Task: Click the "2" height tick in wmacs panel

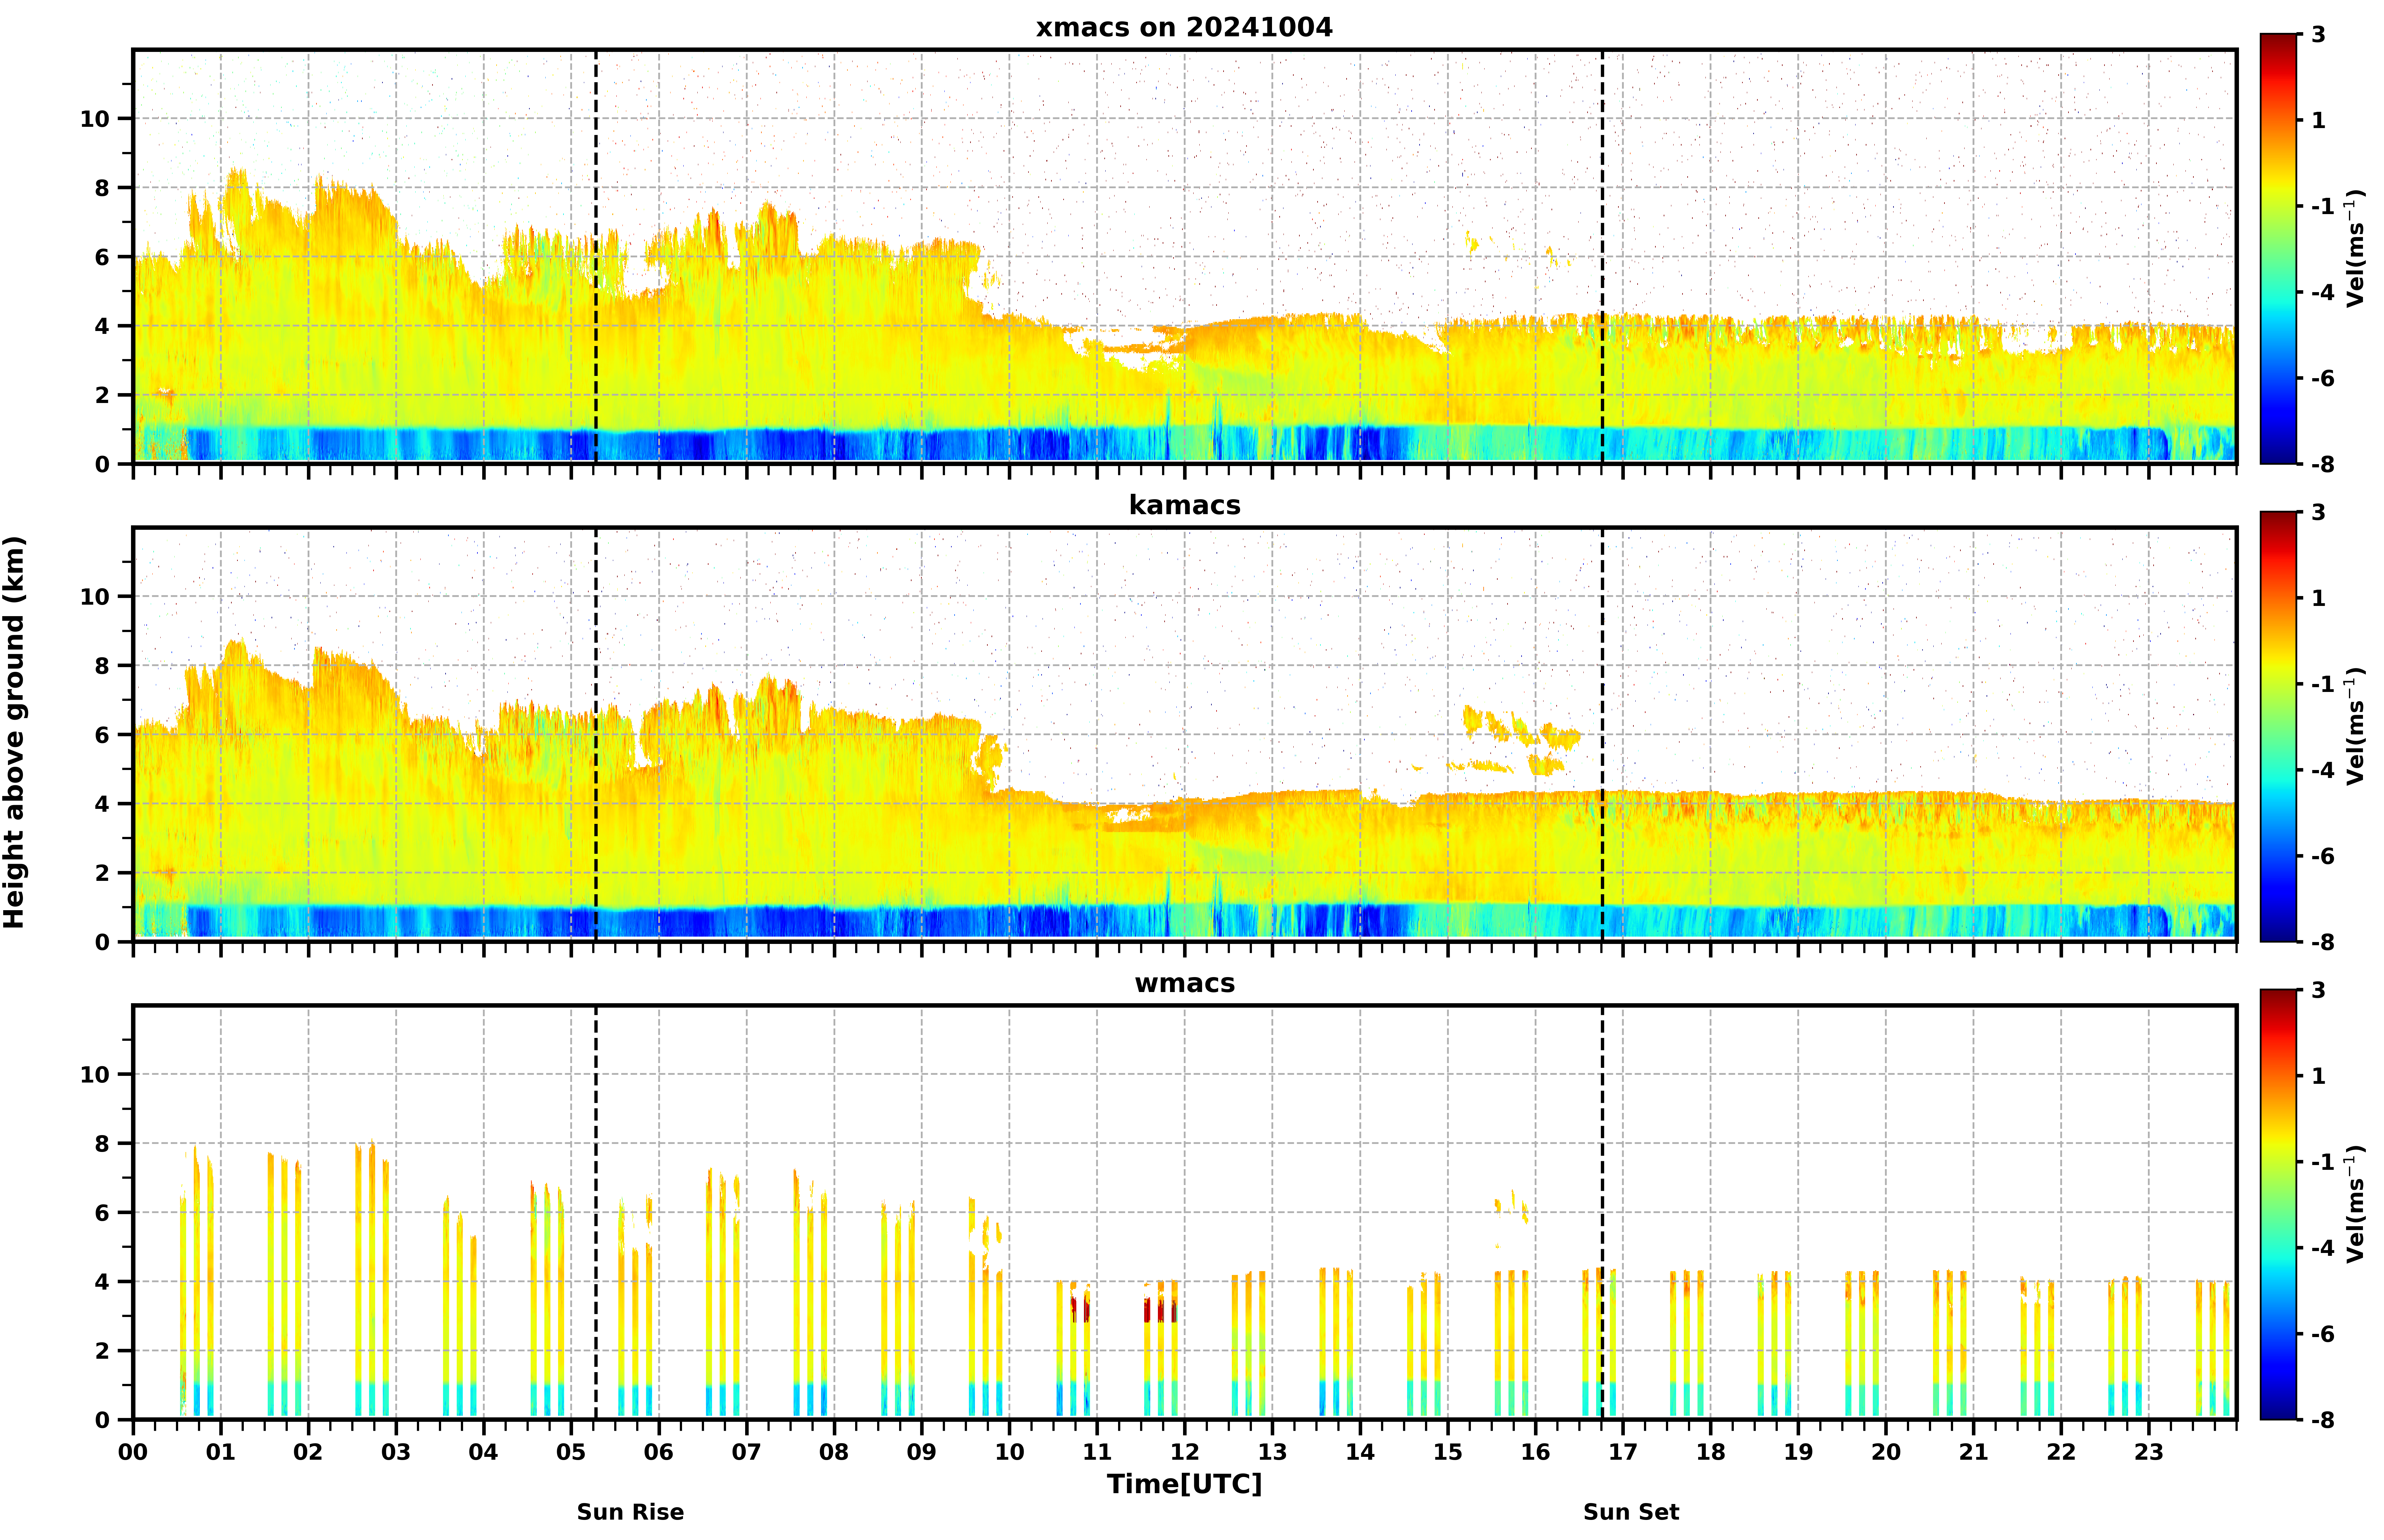Action: (102, 1351)
